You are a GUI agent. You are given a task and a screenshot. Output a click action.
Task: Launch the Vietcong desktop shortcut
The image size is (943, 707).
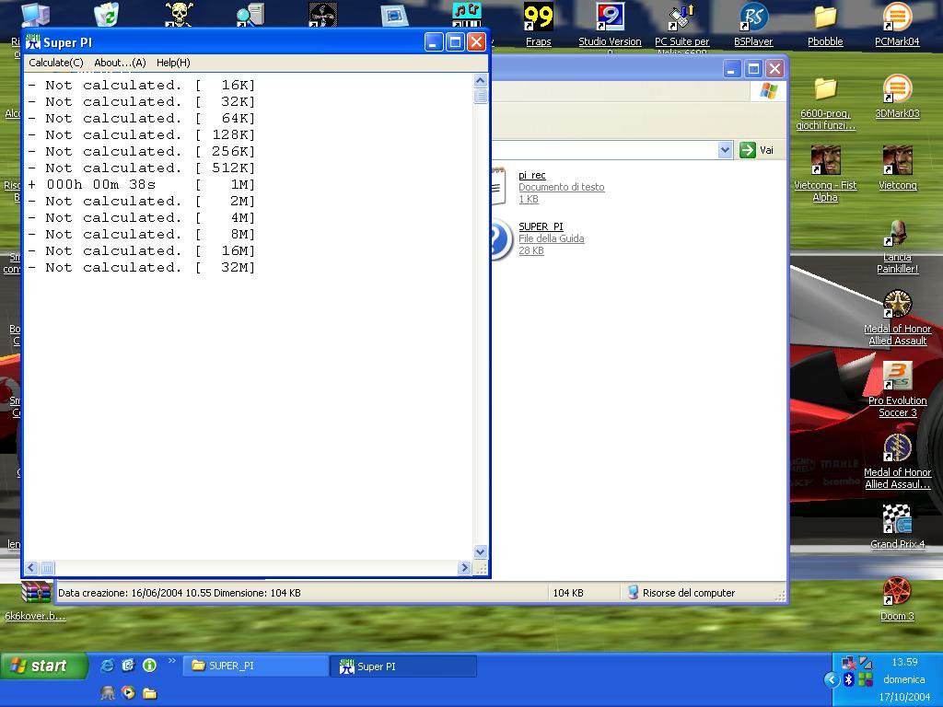pos(897,168)
